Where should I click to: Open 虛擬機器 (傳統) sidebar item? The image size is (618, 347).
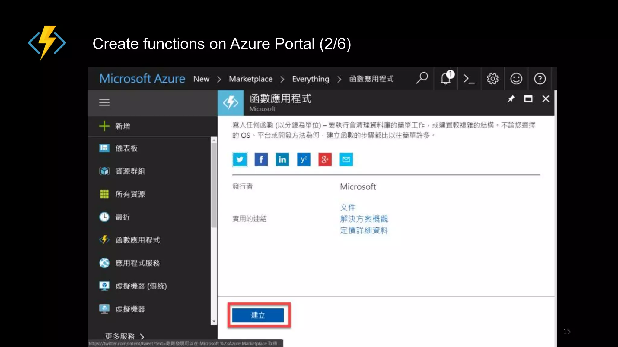[141, 286]
